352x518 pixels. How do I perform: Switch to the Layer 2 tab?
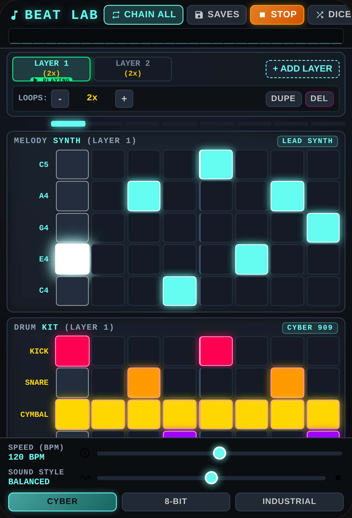pos(133,69)
